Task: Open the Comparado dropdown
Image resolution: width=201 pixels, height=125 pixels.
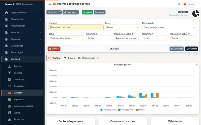Action: [x=169, y=27]
